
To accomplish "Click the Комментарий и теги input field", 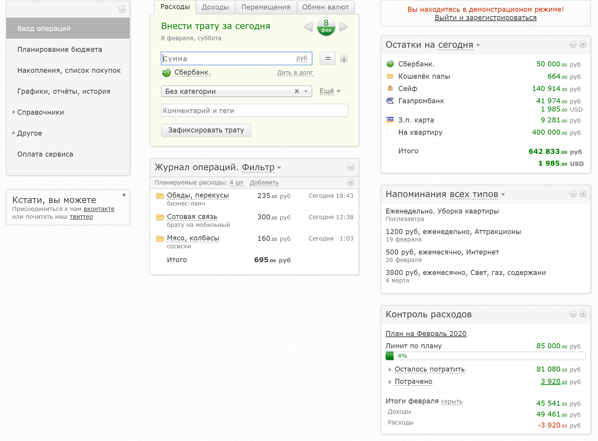I will [254, 111].
